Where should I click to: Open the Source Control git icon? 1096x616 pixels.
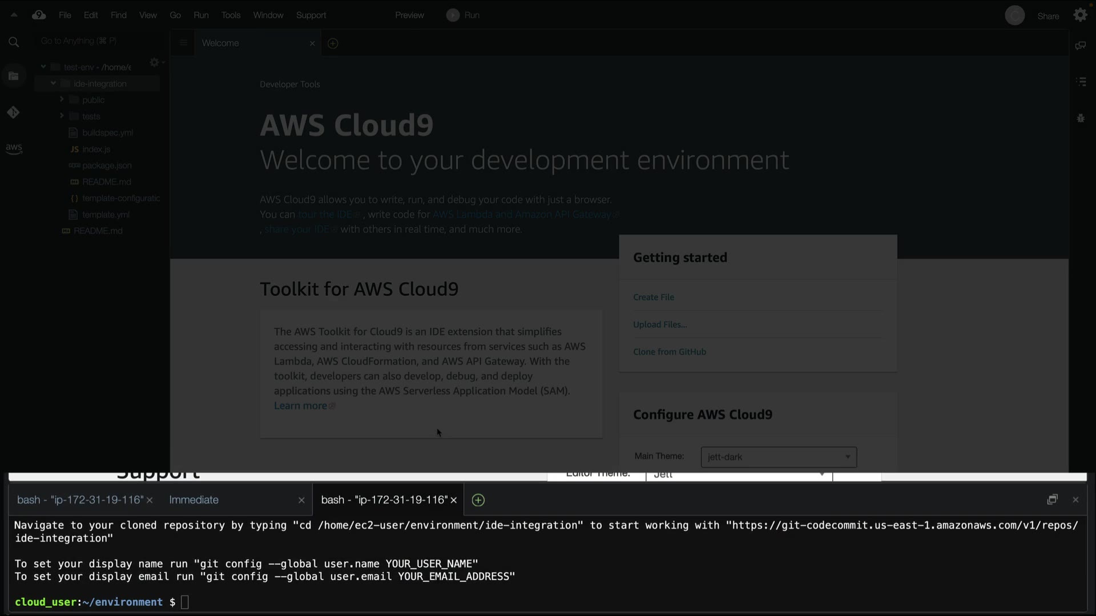point(14,112)
